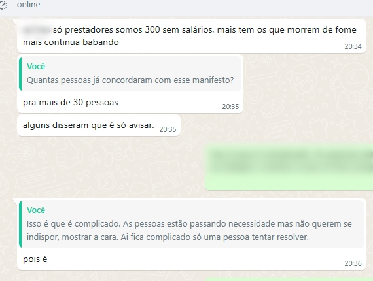
Task: Select the message about 300 prestadores sem salários
Action: [x=192, y=36]
